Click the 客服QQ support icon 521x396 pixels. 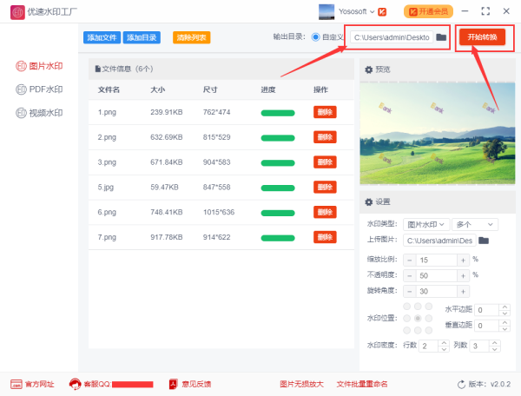(76, 384)
